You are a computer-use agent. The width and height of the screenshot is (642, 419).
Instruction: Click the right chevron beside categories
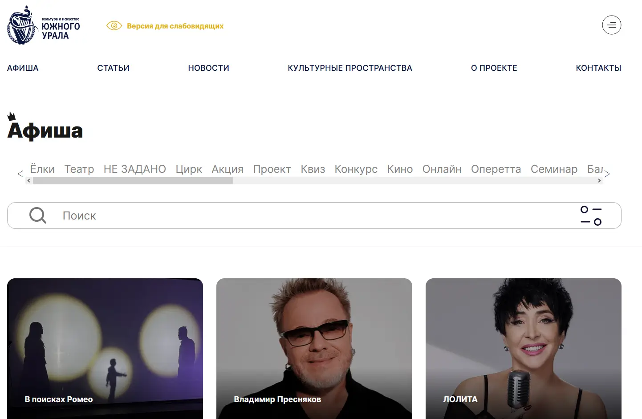[607, 174]
